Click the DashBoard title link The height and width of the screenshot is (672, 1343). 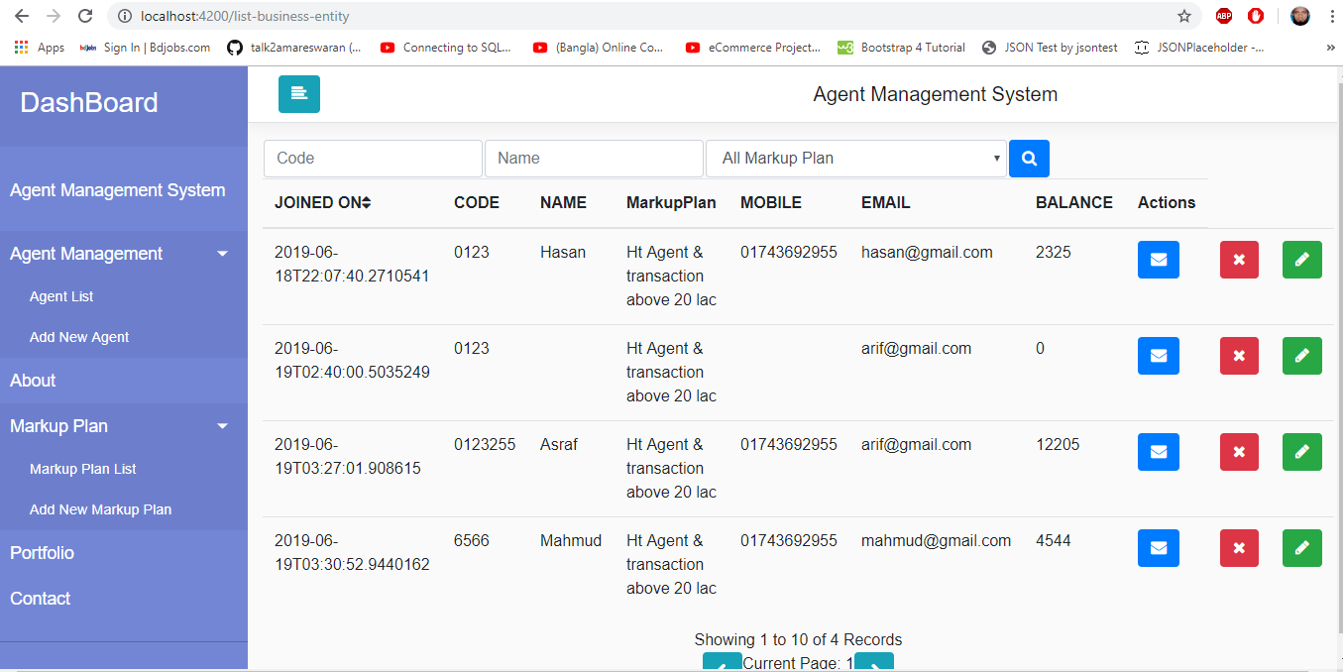(x=89, y=103)
